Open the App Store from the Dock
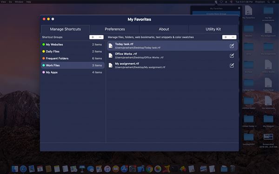 click(124, 169)
